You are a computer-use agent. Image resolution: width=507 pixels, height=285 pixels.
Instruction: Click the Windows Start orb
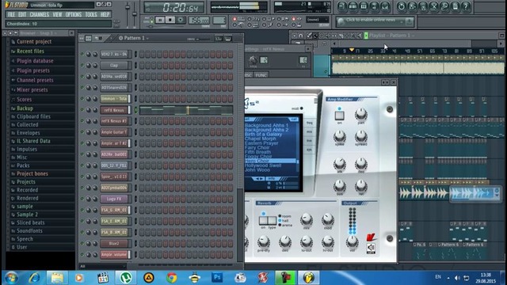[x=11, y=278]
